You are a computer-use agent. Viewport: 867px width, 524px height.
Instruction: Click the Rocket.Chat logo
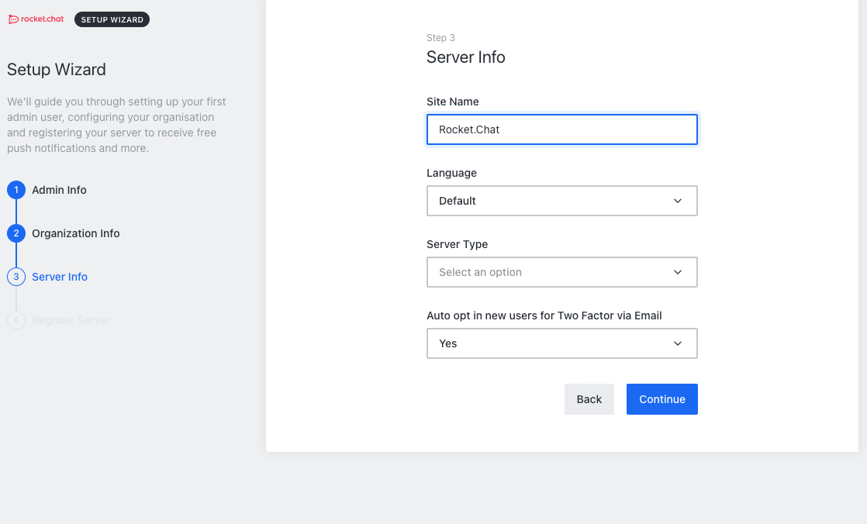(x=36, y=19)
